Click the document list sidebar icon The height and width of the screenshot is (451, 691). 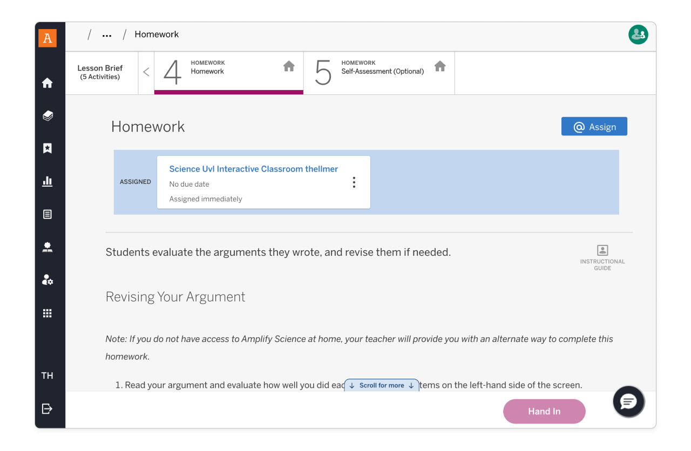click(48, 214)
